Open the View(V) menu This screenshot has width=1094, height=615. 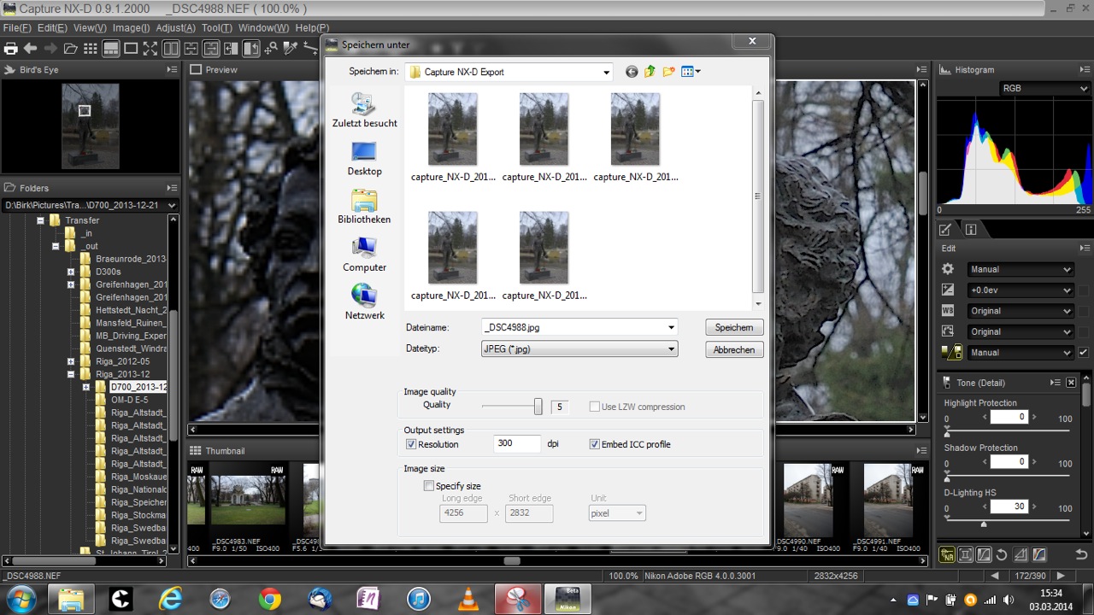coord(90,28)
